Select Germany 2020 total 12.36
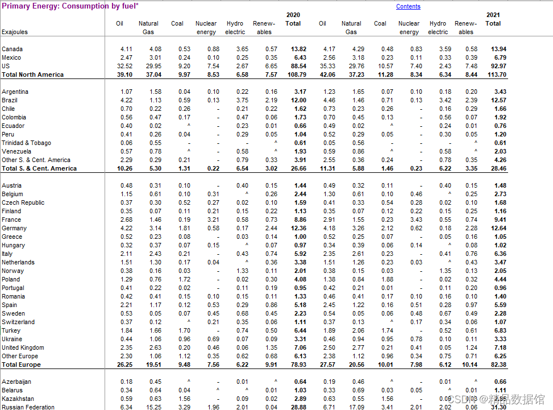This screenshot has width=553, height=410. [x=299, y=228]
